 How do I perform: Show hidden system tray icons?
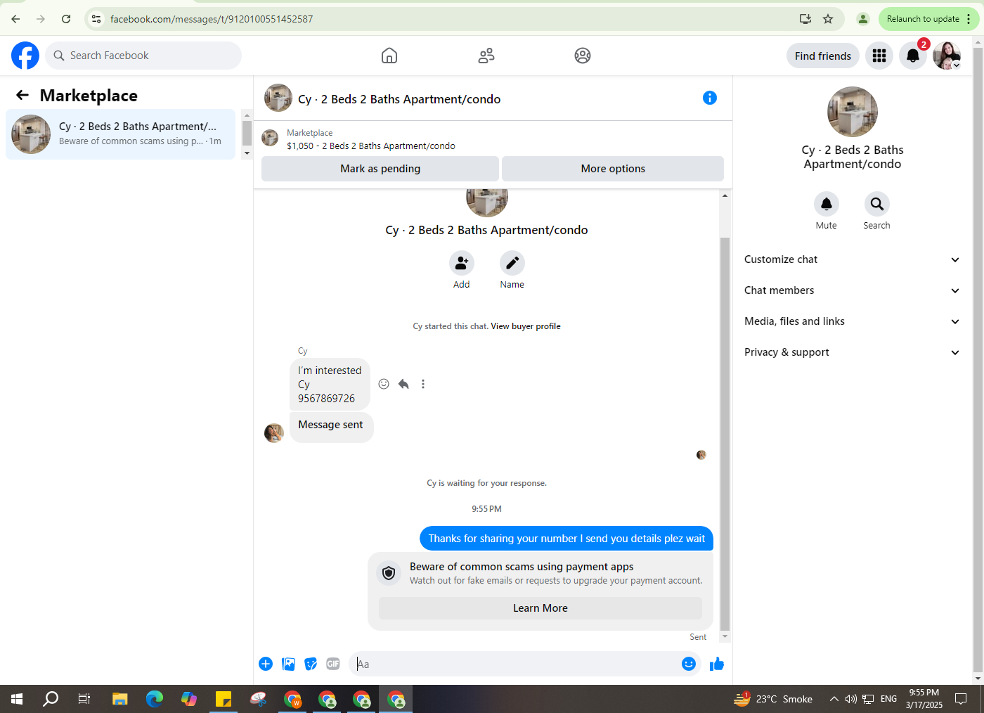[x=834, y=699]
